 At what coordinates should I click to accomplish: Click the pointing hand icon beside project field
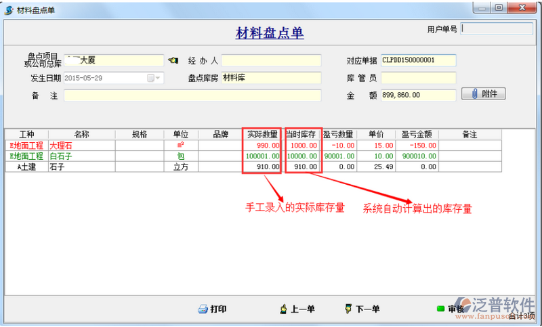(172, 60)
